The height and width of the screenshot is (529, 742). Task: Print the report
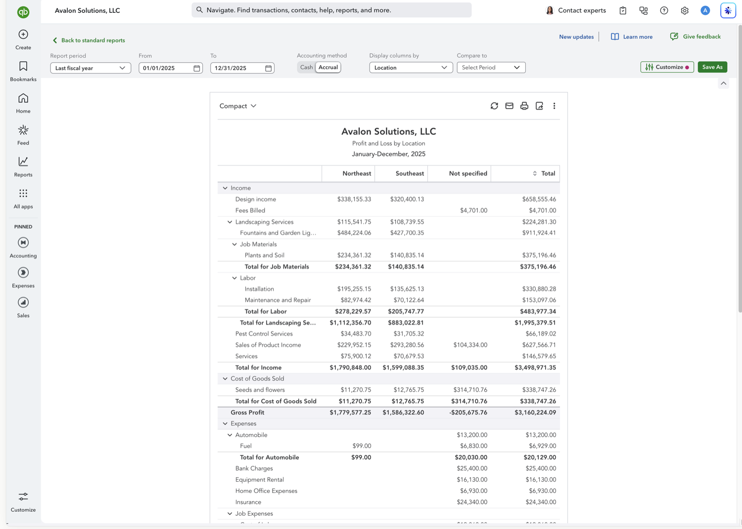point(524,106)
